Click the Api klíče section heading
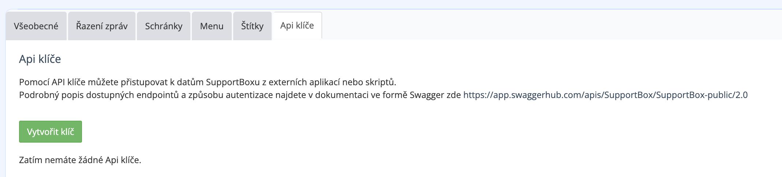782x177 pixels. 40,59
